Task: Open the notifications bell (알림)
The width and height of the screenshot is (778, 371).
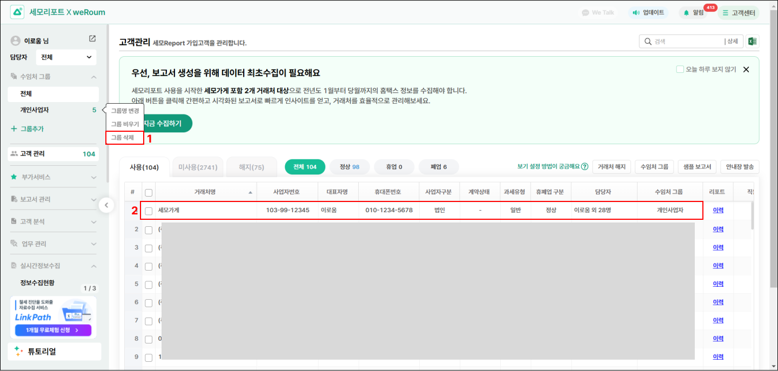Action: point(693,12)
